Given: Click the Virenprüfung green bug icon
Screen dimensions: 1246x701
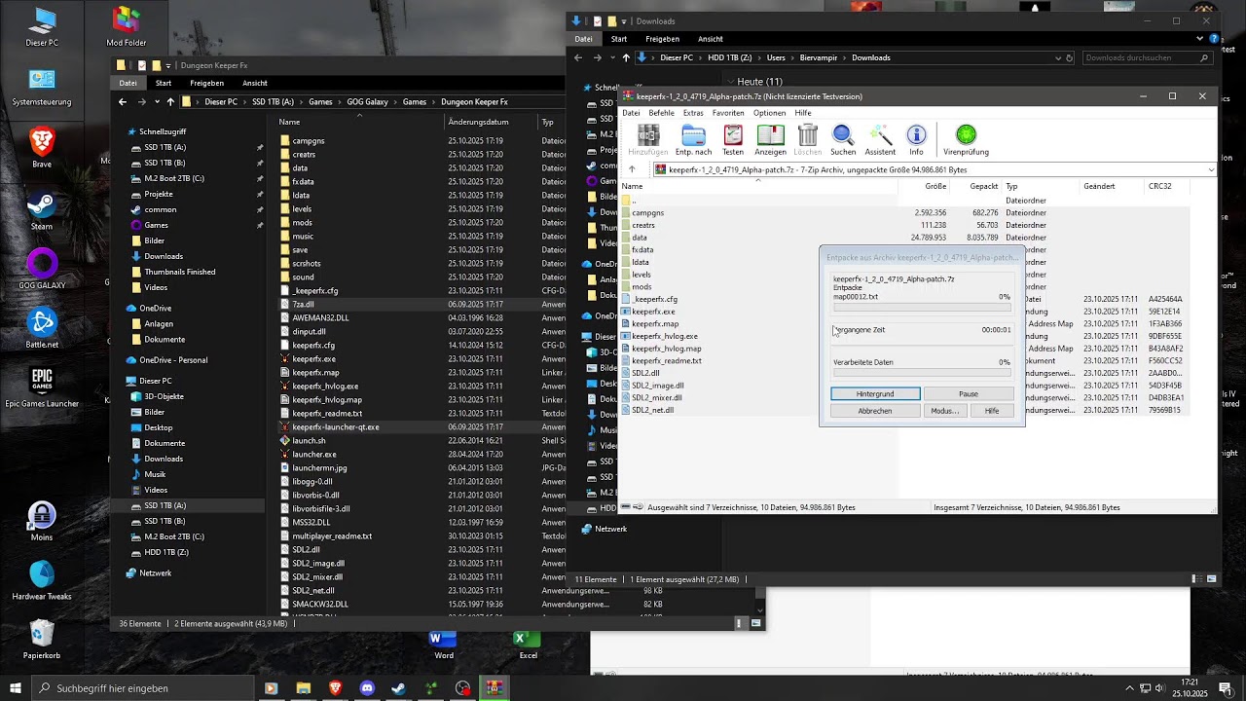Looking at the screenshot, I should pyautogui.click(x=966, y=140).
